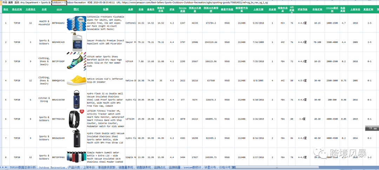Select ASIN cell B01ACAXJS0

coord(59,100)
